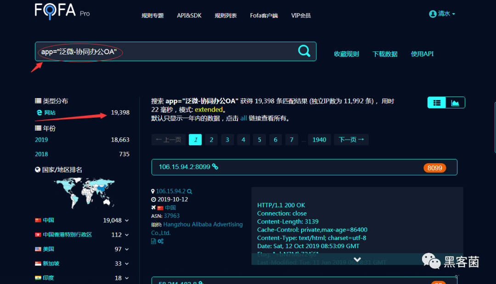Click the China flag icon in result
Screen dimensions: 496x284
click(160, 208)
